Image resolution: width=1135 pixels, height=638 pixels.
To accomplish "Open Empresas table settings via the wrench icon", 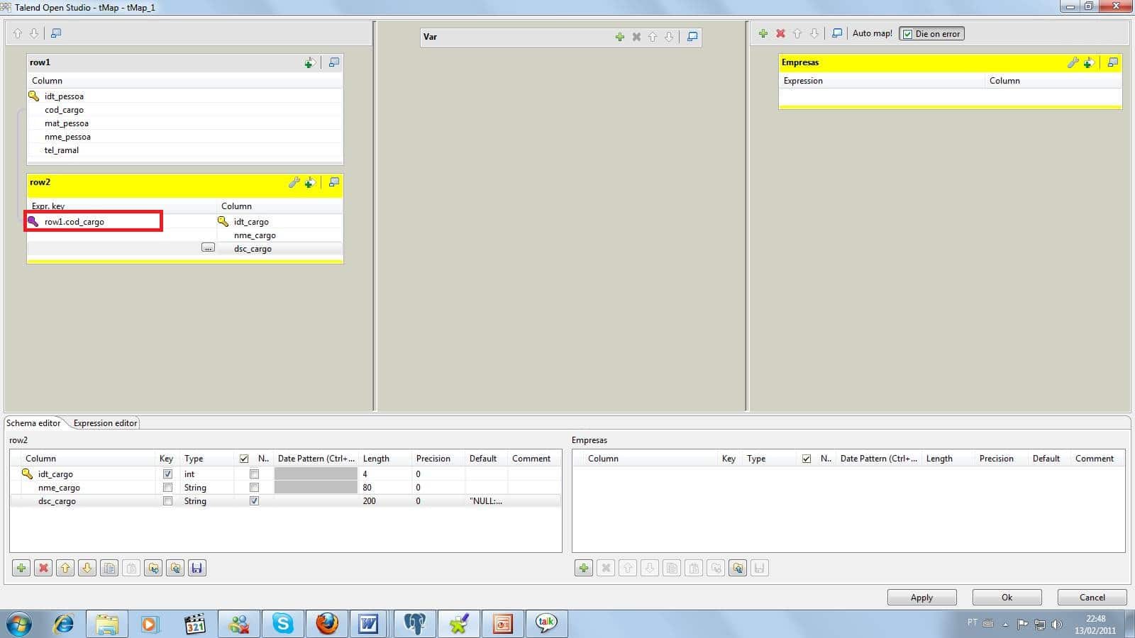I will 1073,62.
